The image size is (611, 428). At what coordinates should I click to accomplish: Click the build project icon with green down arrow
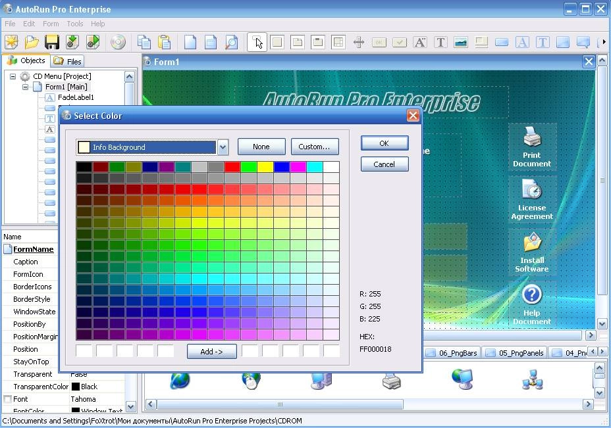[x=72, y=42]
